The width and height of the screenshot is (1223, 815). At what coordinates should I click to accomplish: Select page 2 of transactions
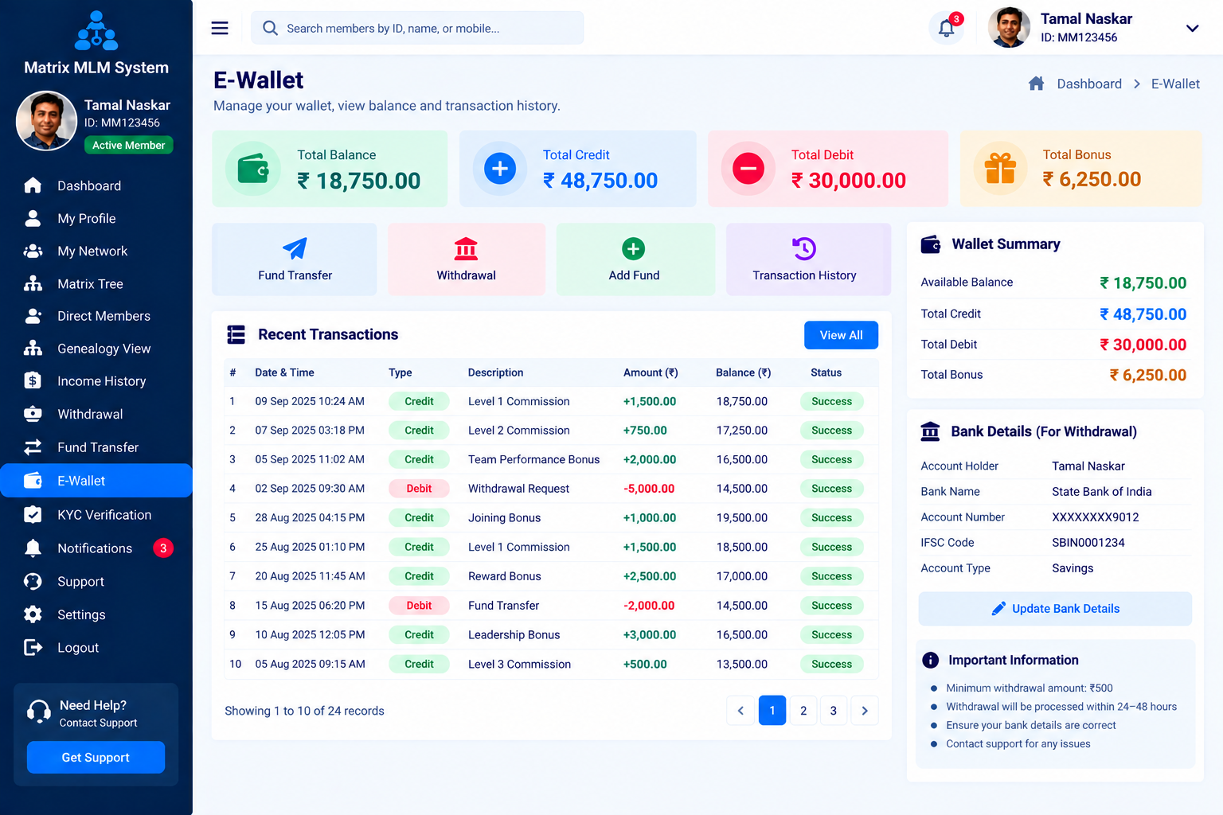tap(803, 711)
